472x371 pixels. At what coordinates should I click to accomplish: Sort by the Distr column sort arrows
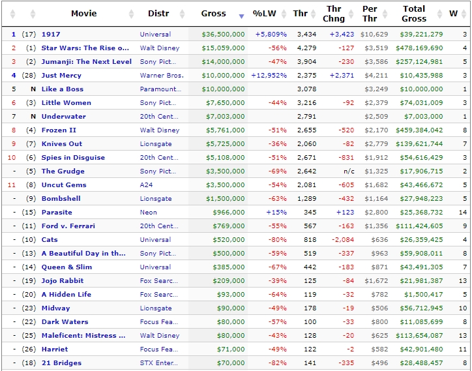(x=182, y=14)
